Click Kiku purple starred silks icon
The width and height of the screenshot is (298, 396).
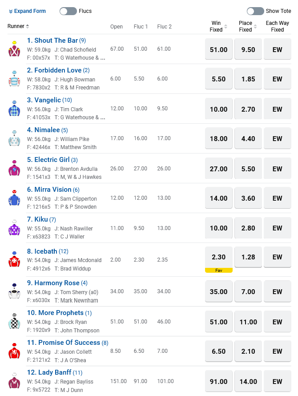coord(14,228)
